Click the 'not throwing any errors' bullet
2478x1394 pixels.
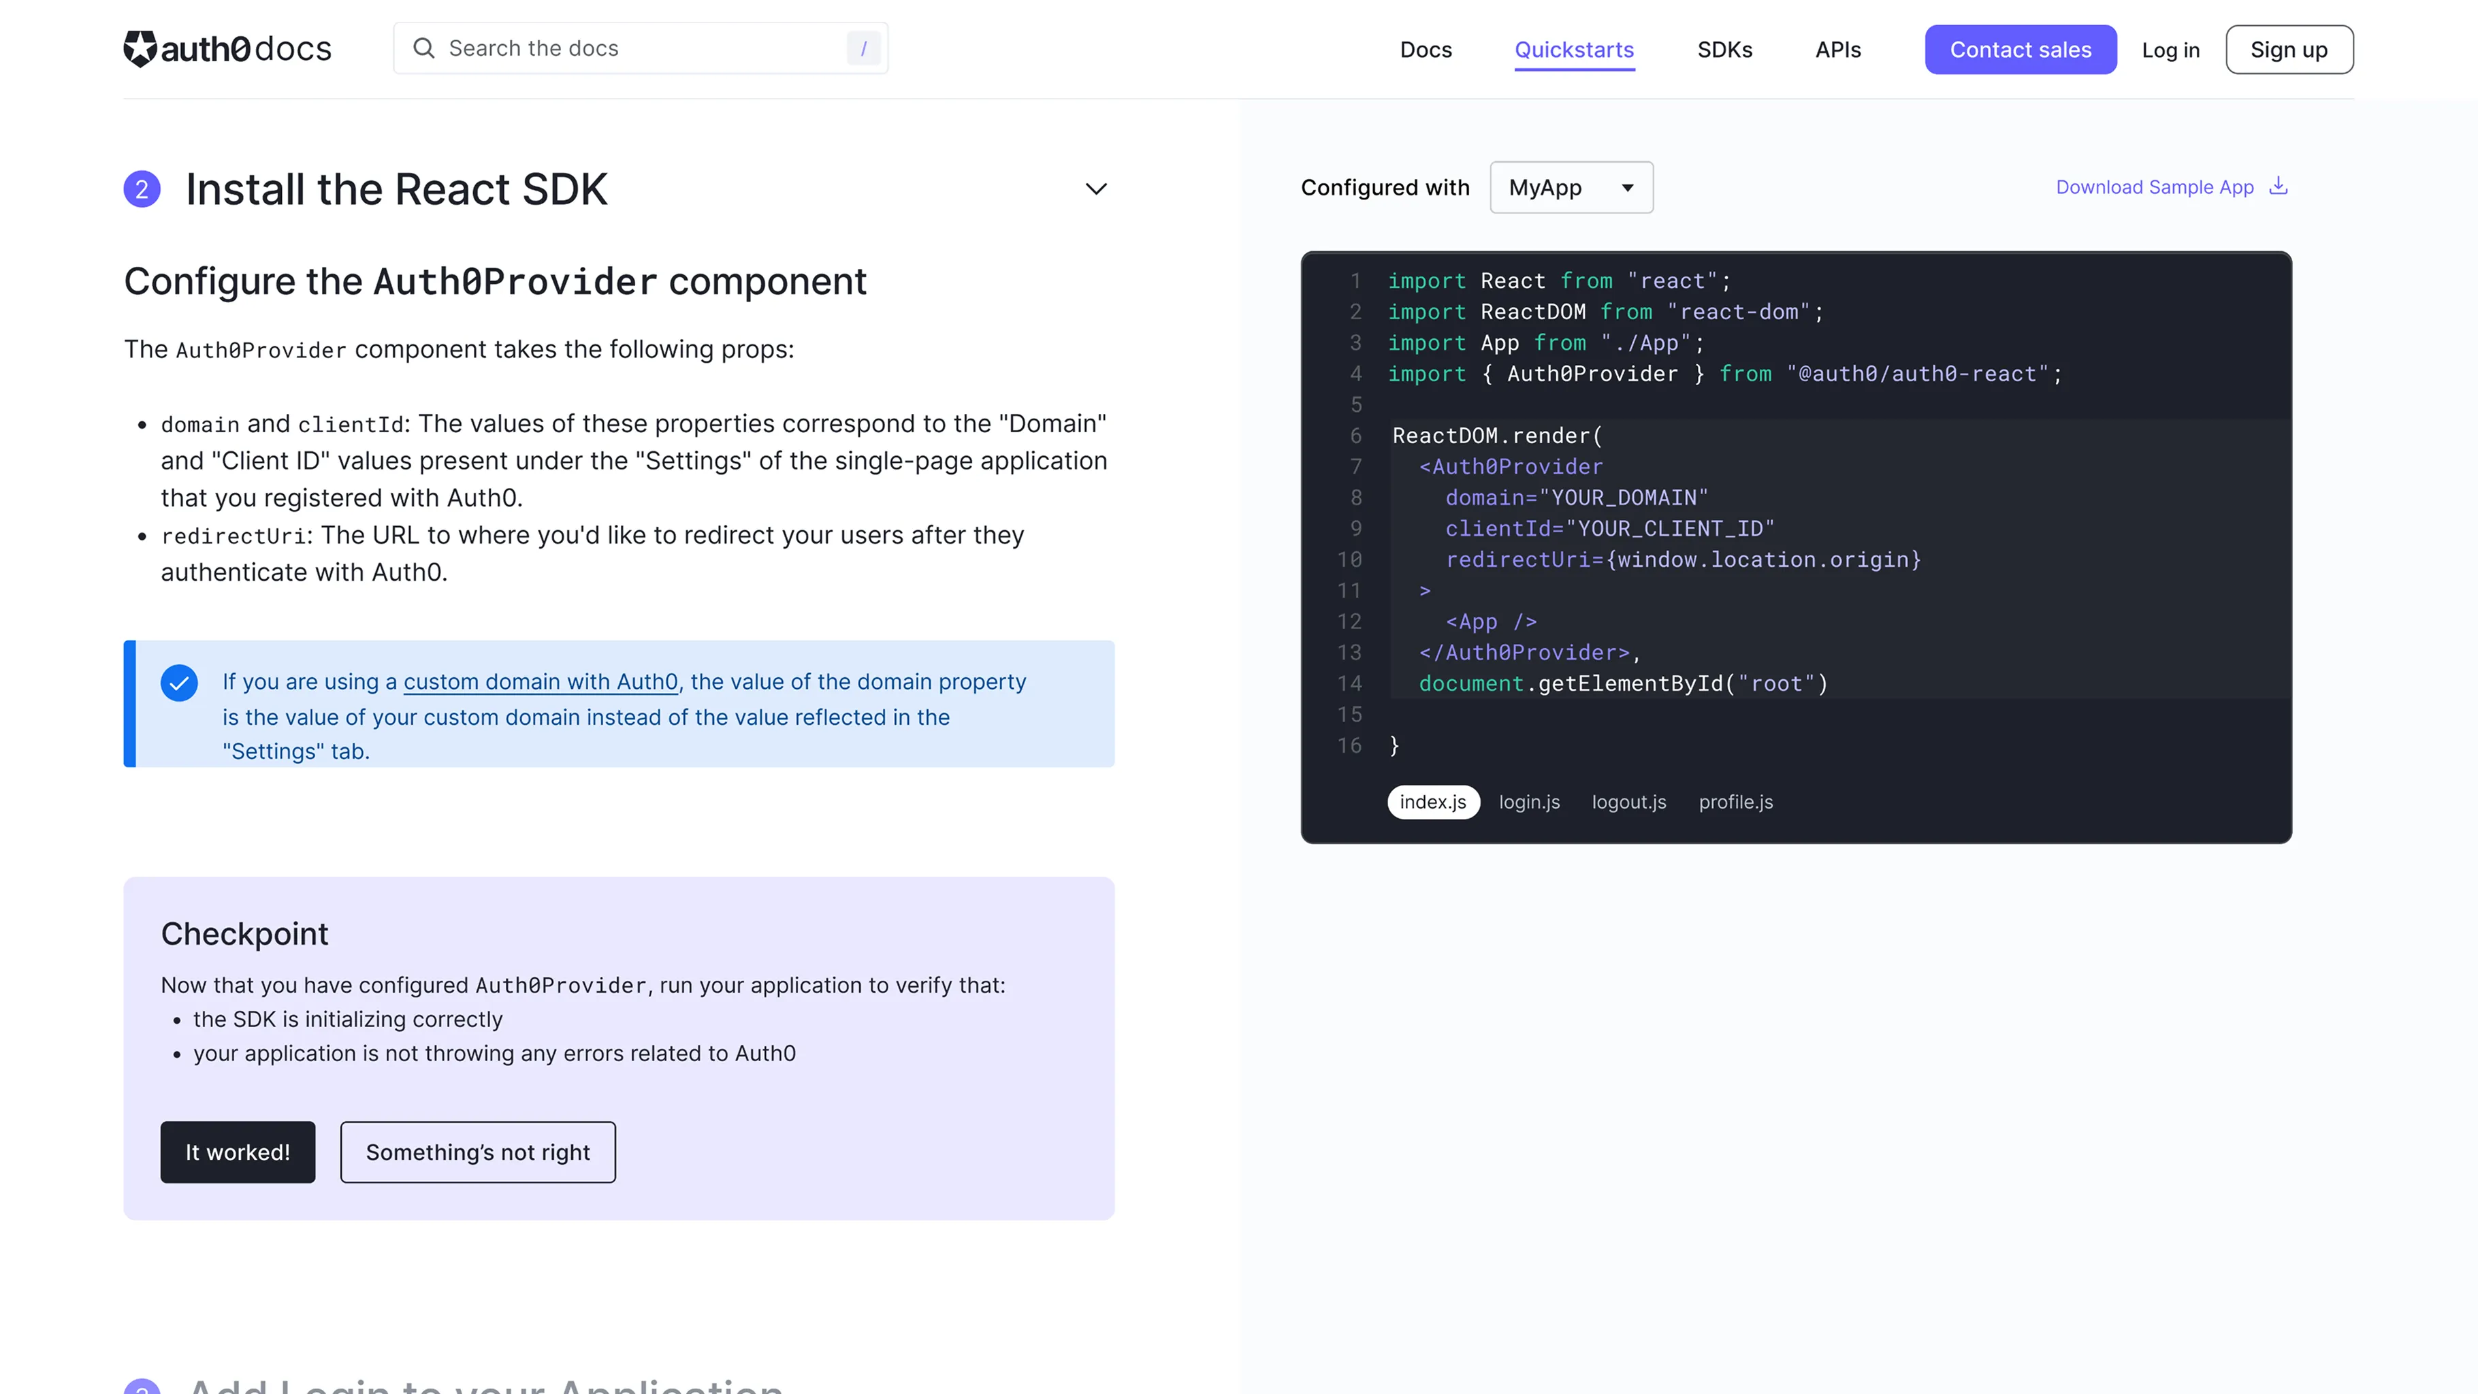coord(494,1054)
